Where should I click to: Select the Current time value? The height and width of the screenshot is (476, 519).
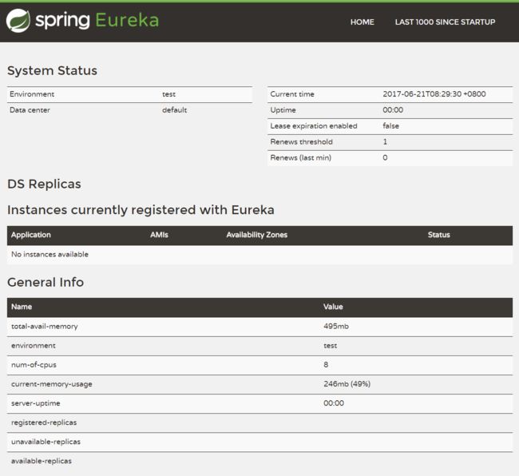[x=434, y=94]
